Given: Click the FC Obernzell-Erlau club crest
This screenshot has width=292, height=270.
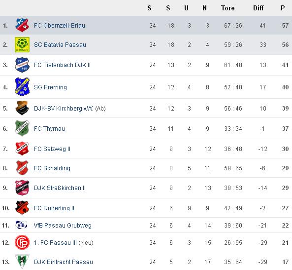Looking at the screenshot, I should (22, 25).
